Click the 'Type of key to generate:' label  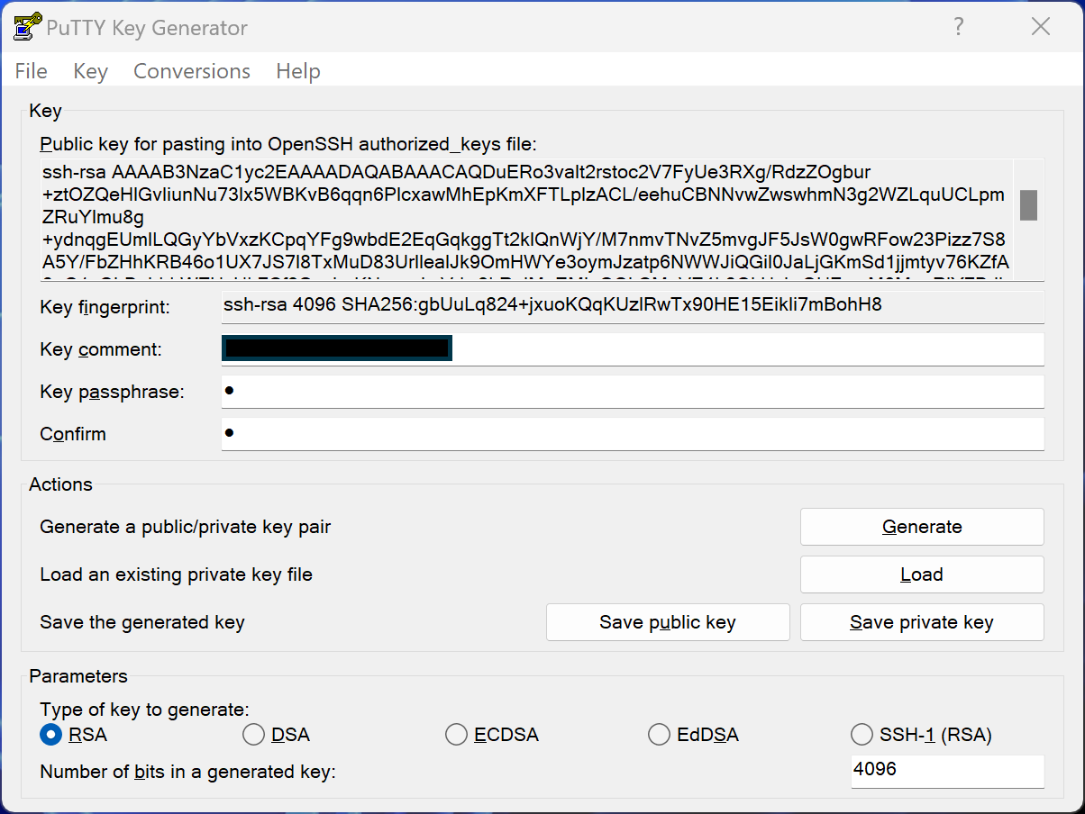[x=145, y=710]
